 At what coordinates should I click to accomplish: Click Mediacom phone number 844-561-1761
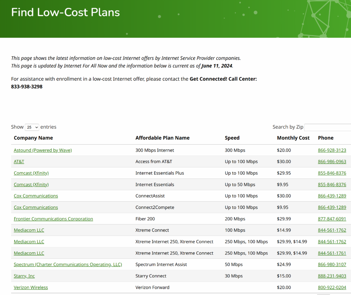pyautogui.click(x=332, y=253)
